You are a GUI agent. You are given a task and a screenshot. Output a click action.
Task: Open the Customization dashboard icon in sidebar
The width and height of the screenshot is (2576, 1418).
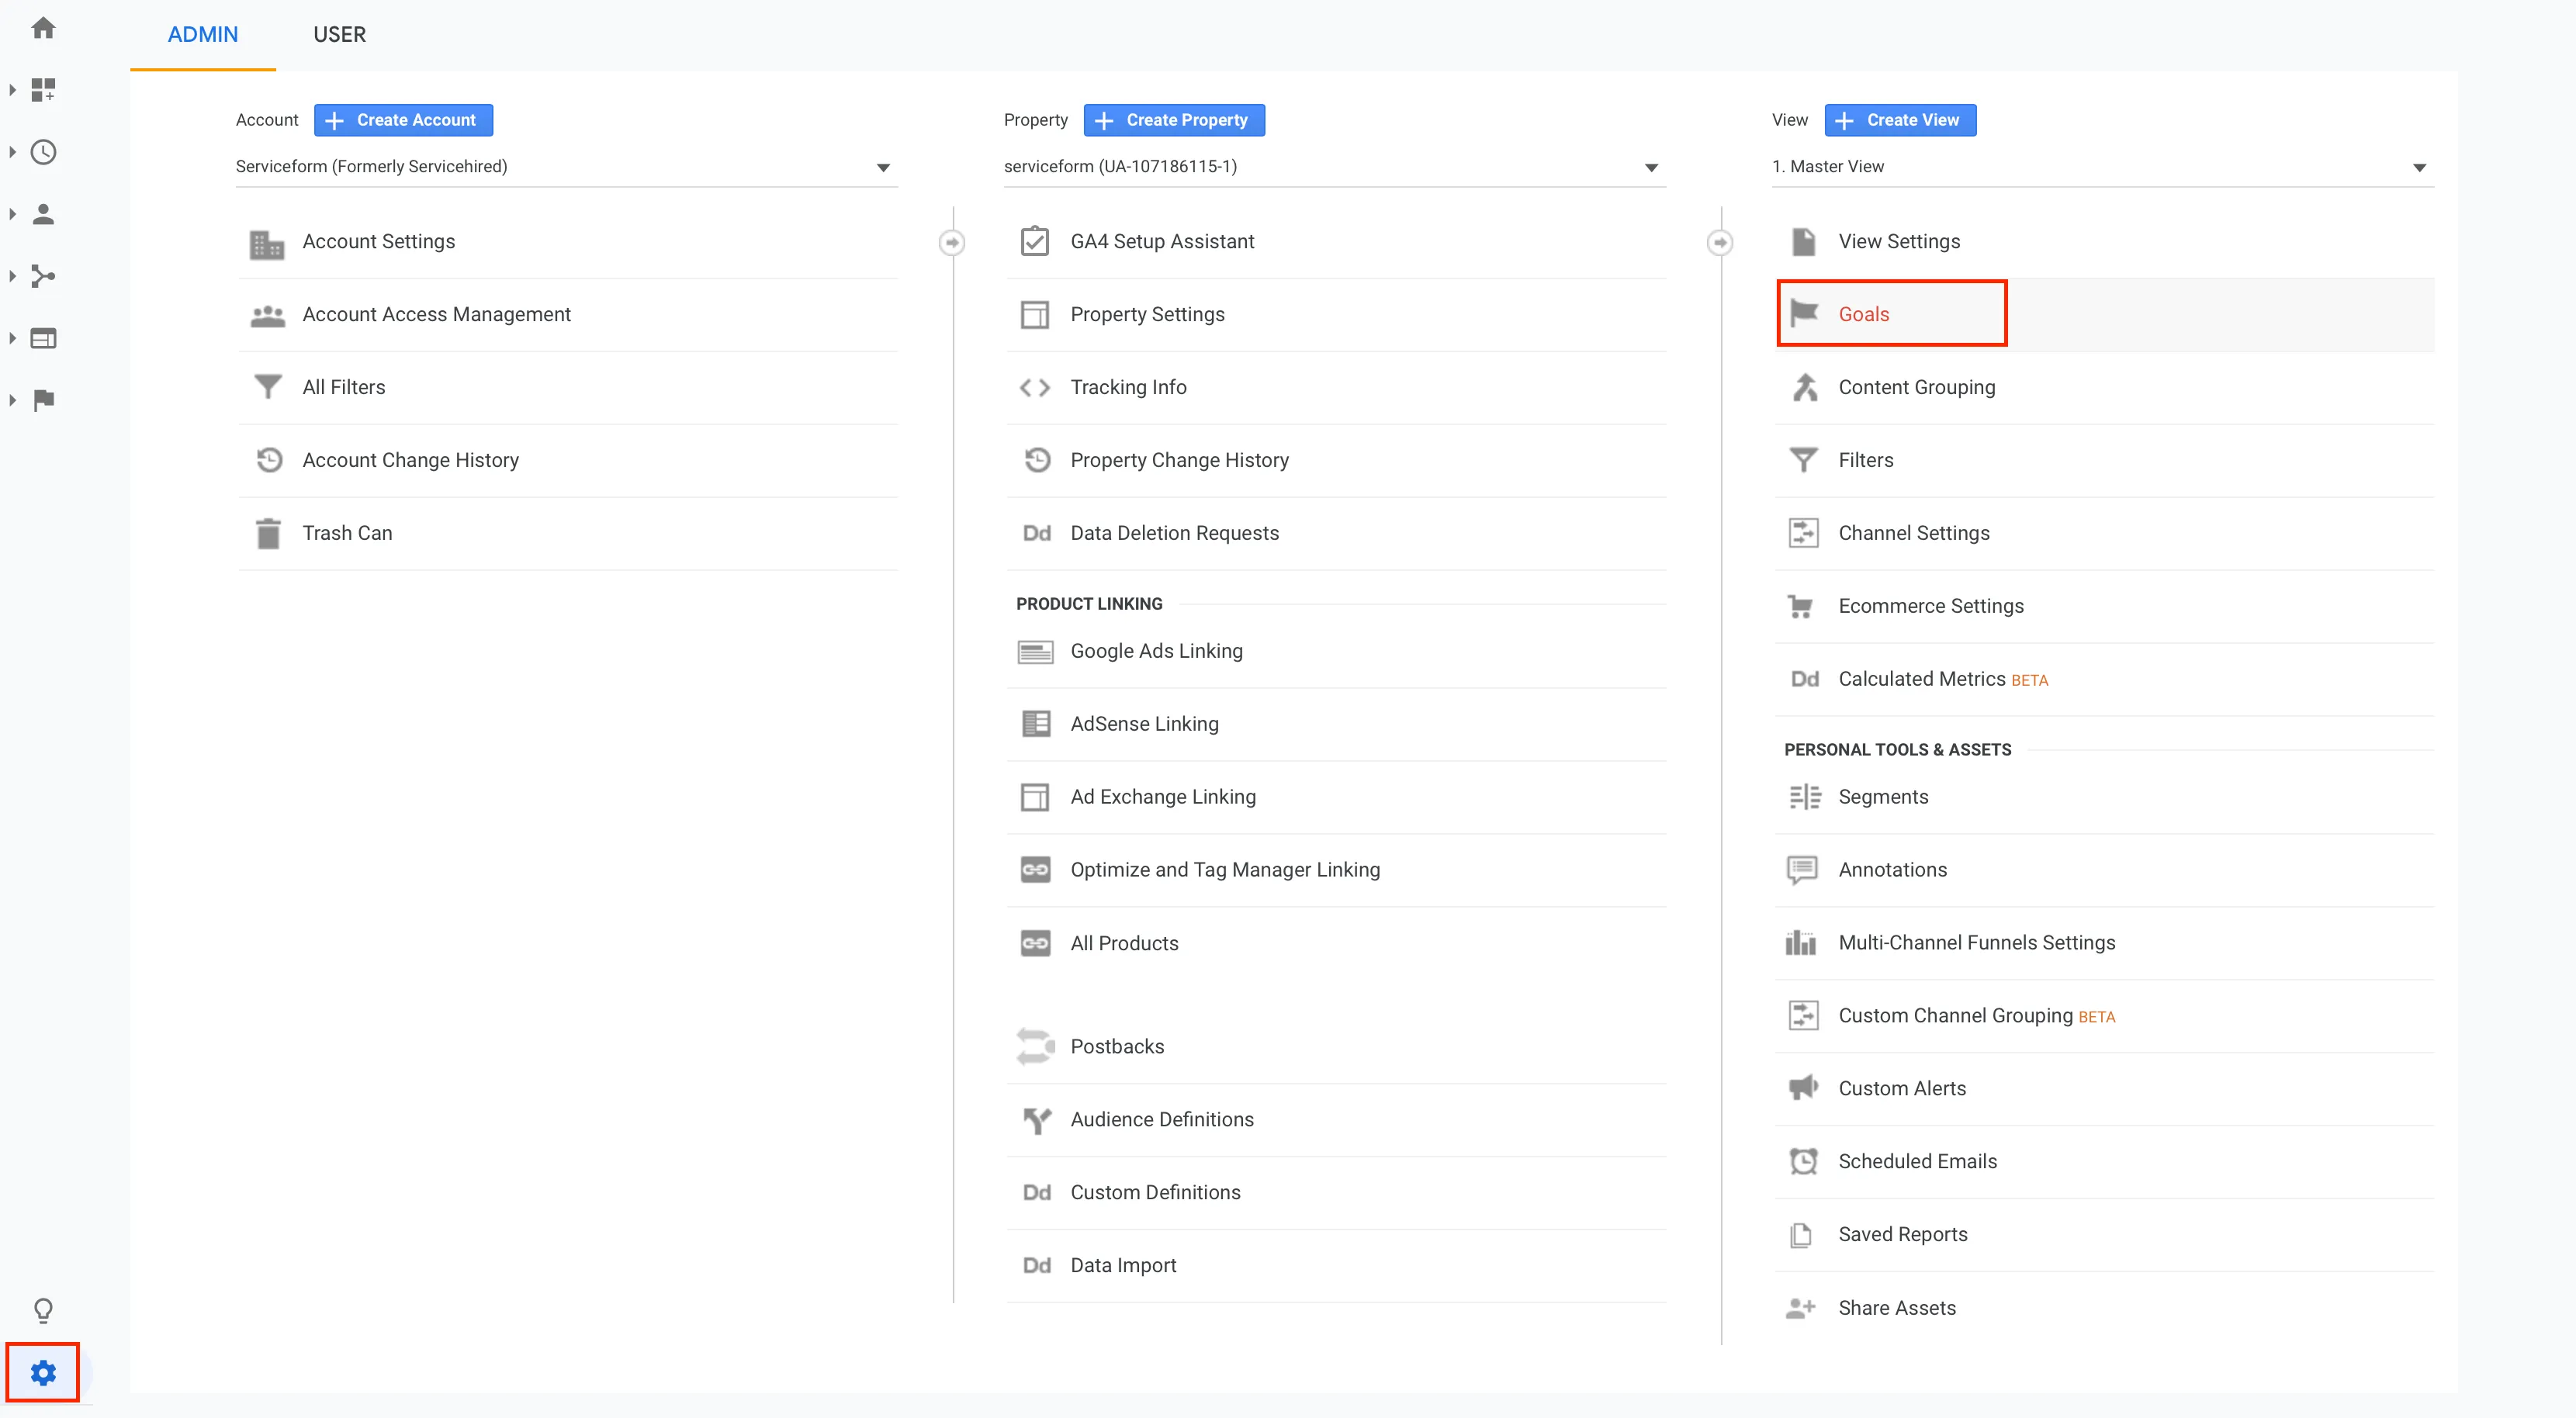click(43, 90)
